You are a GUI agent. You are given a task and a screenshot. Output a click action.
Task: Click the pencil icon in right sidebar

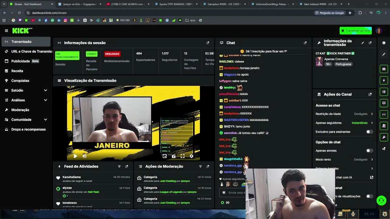click(384, 54)
